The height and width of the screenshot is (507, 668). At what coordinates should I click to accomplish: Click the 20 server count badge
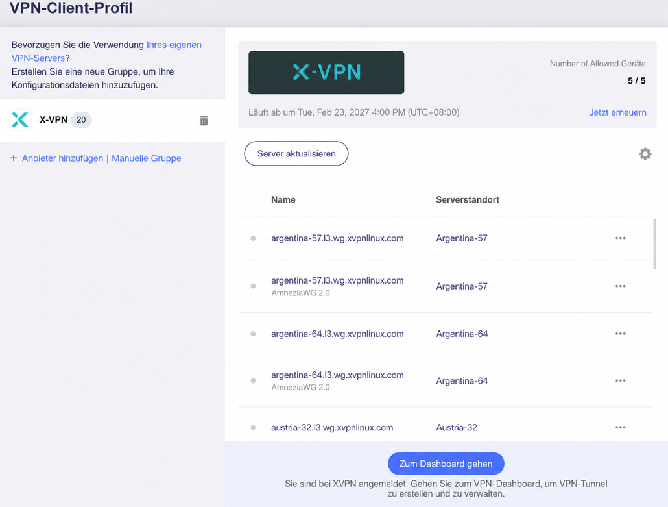tap(81, 120)
